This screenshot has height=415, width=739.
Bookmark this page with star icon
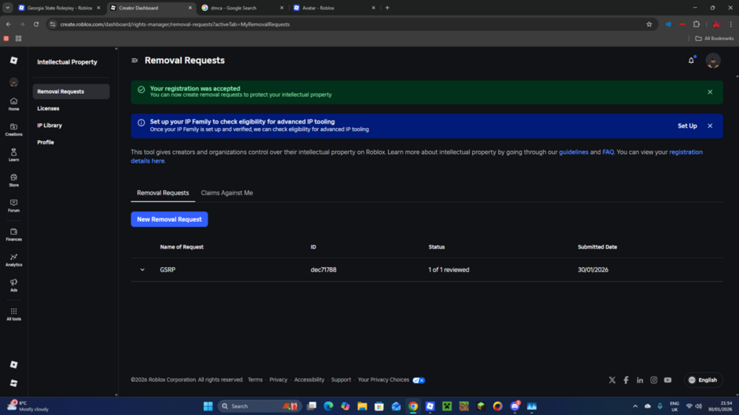pos(649,24)
